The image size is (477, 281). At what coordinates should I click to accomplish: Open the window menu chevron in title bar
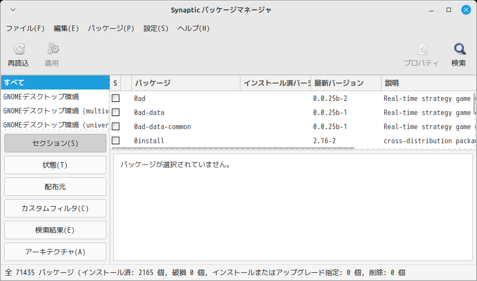coord(13,10)
